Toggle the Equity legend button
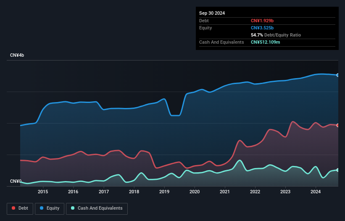 click(x=50, y=208)
